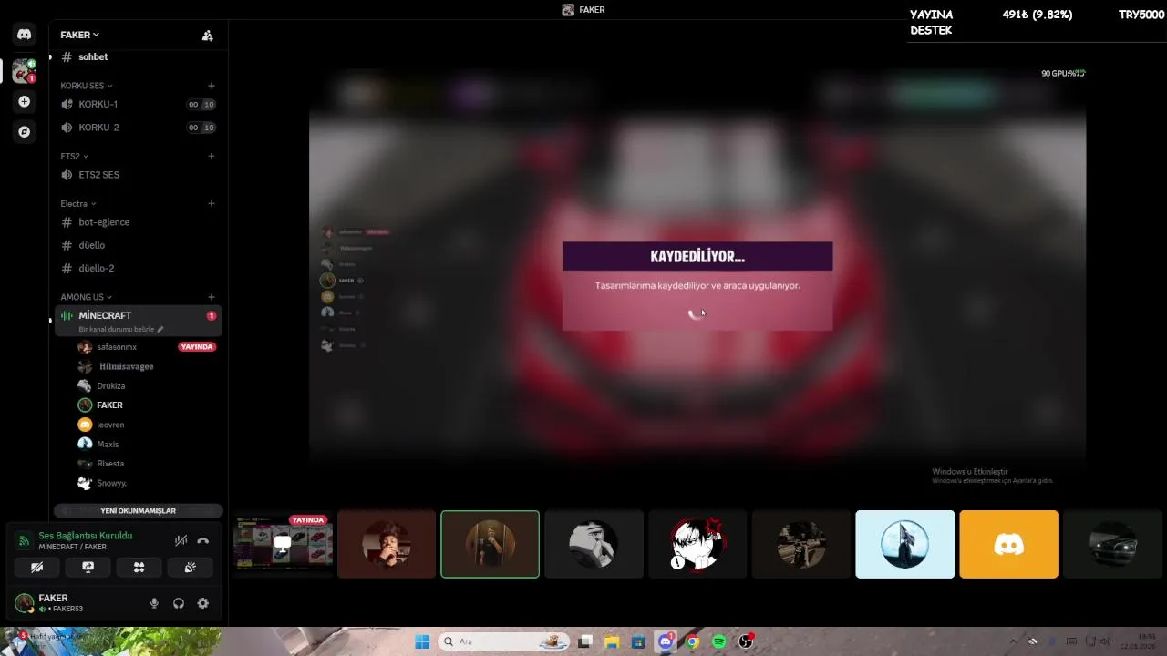Disconnect from voice with hang-up icon
This screenshot has height=656, width=1167.
[x=203, y=541]
